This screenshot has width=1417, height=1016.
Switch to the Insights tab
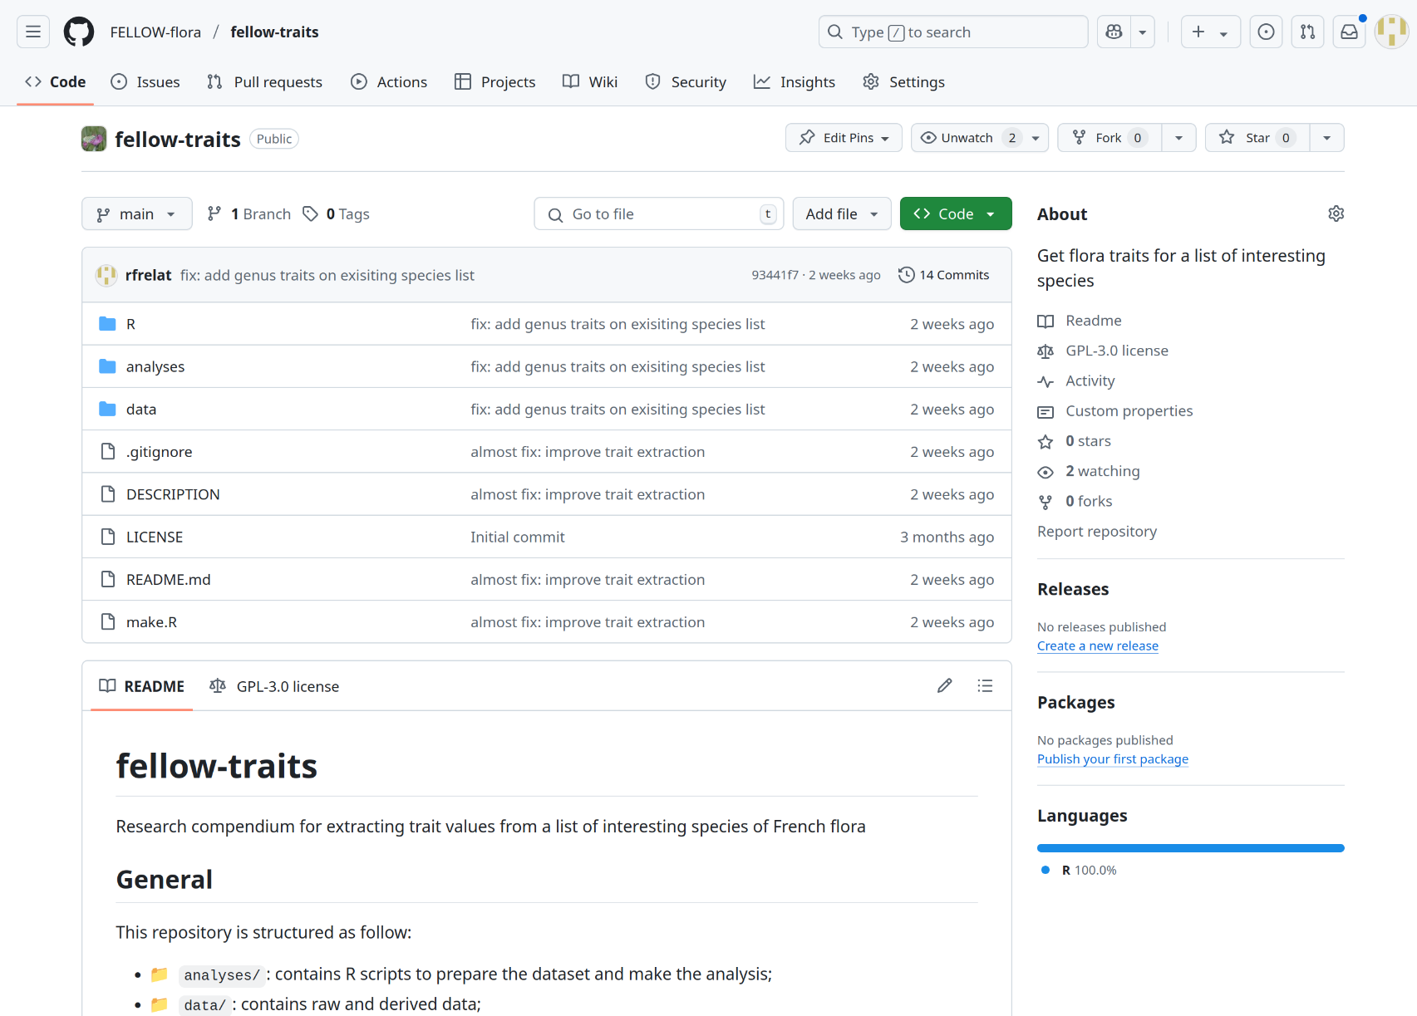[x=795, y=82]
